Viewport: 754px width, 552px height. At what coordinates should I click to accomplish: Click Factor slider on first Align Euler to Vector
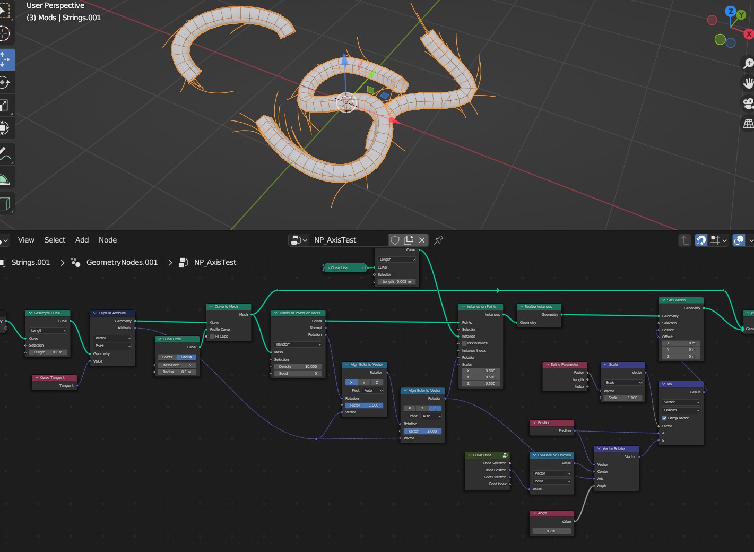[364, 406]
